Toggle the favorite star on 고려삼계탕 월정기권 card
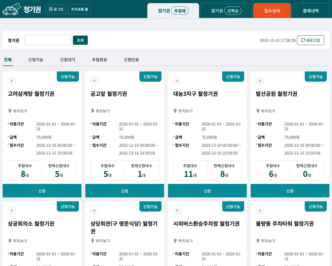Screen dimensions: 332x266 [x=11, y=81]
